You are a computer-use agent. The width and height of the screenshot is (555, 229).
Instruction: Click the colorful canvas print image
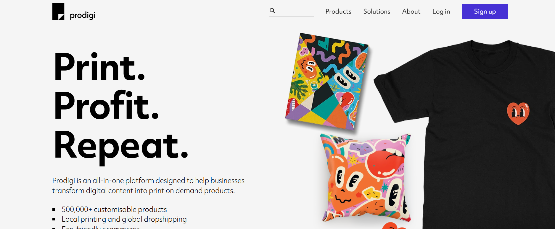[327, 81]
